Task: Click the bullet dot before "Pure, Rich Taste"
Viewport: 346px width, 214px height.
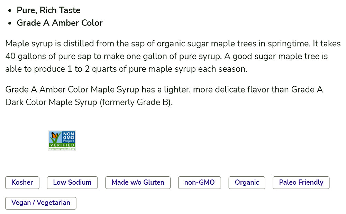Action: tap(10, 10)
